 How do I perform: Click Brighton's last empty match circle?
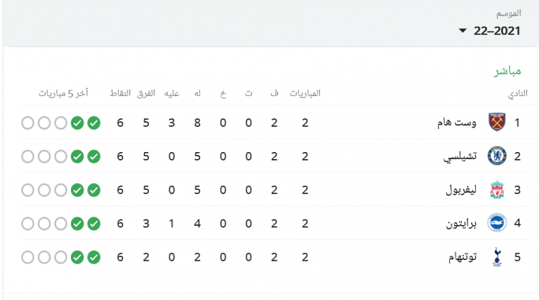coord(28,224)
